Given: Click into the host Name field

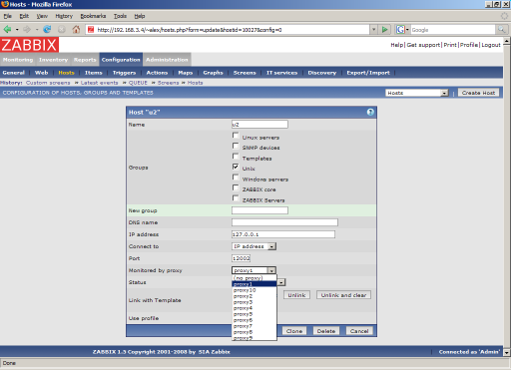Looking at the screenshot, I should 259,125.
